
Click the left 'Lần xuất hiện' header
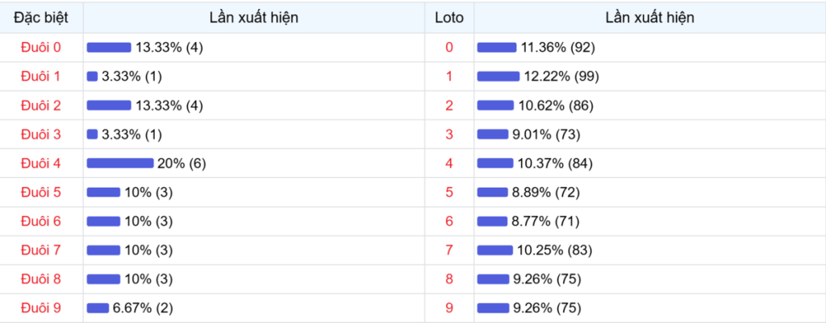click(254, 17)
